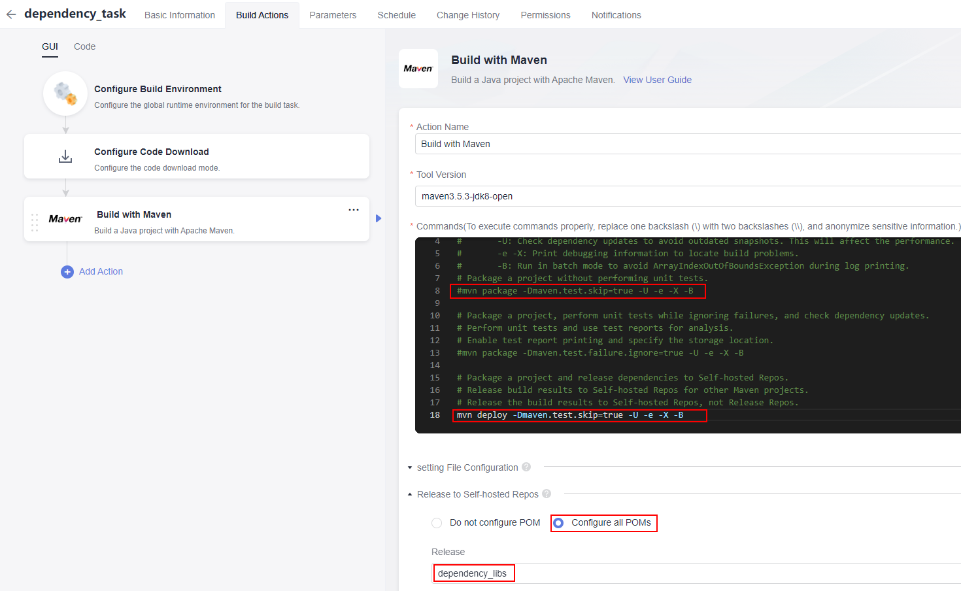Open the Configure Build Environment gear icon
961x591 pixels.
pyautogui.click(x=65, y=93)
